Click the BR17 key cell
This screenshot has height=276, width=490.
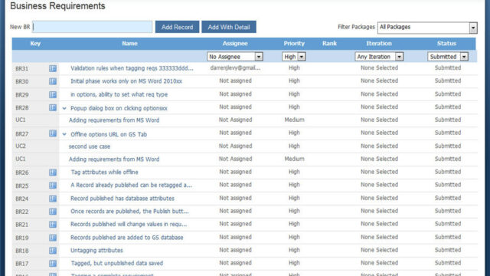[22, 264]
